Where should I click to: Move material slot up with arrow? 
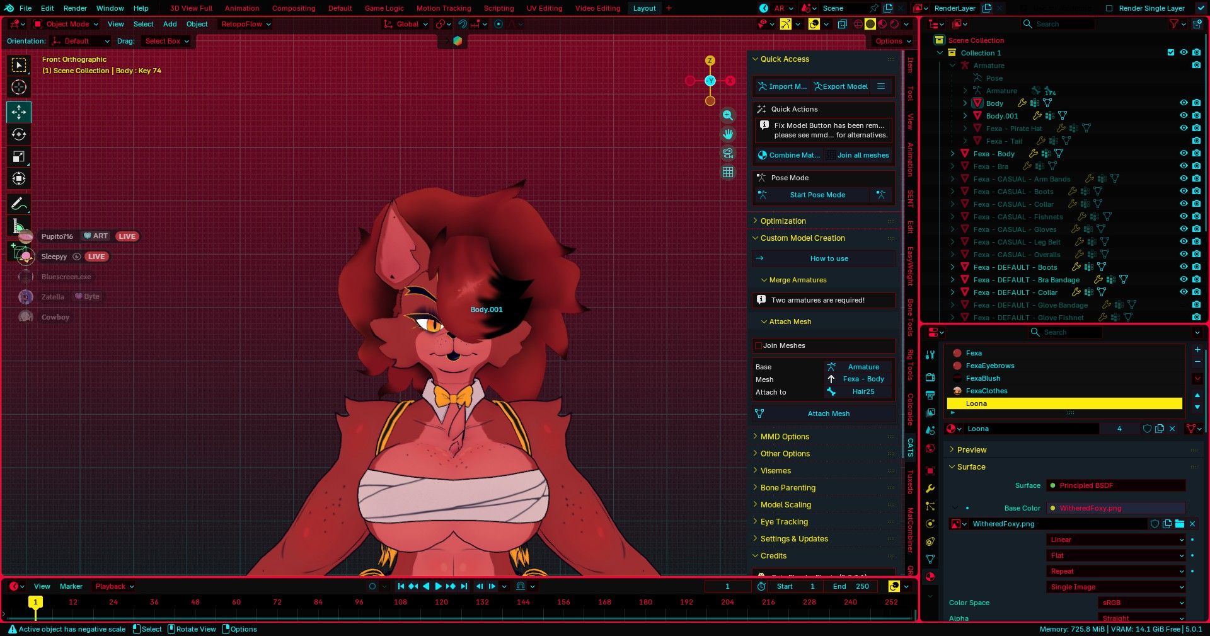[x=1197, y=395]
